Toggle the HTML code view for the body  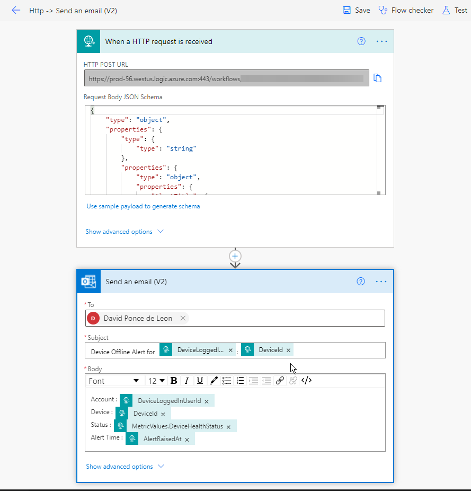pos(306,380)
